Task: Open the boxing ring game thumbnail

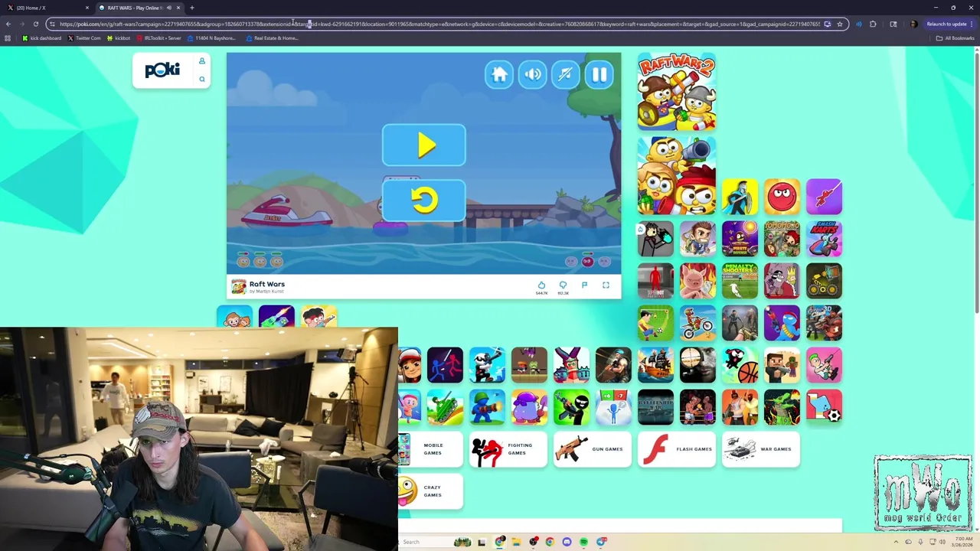Action: pos(697,407)
